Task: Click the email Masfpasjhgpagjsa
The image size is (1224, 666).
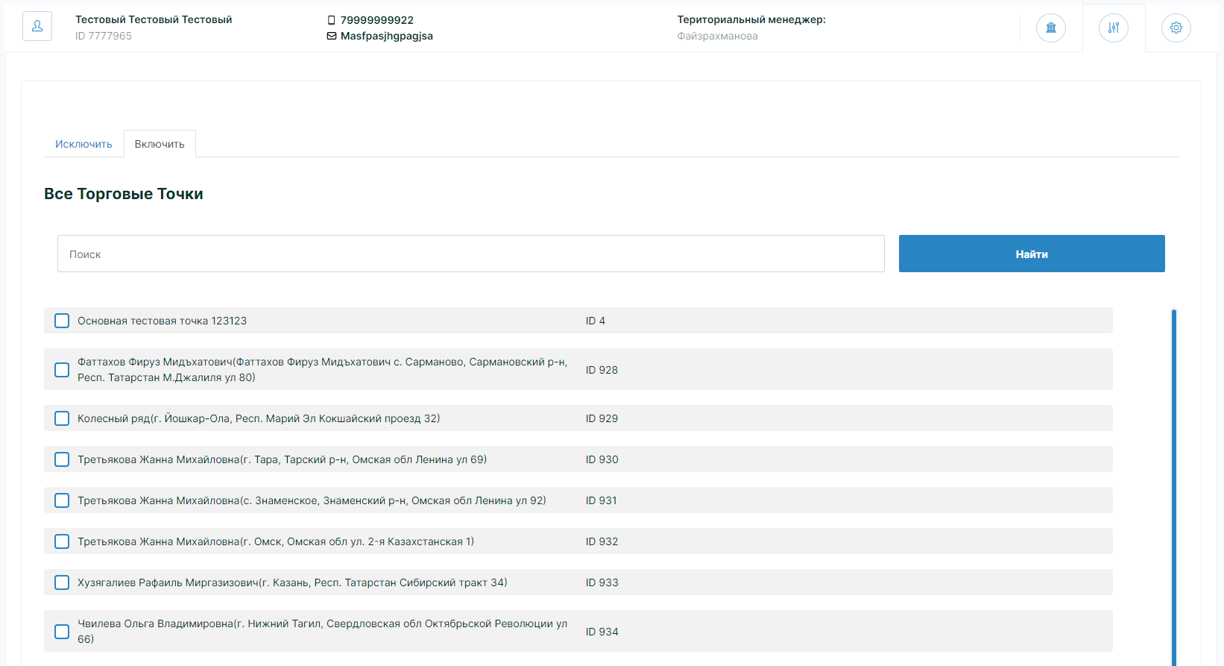Action: tap(386, 36)
